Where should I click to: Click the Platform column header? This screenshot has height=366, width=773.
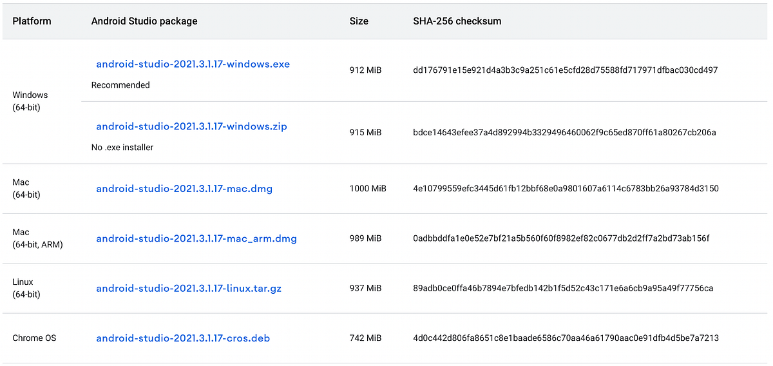pyautogui.click(x=32, y=21)
